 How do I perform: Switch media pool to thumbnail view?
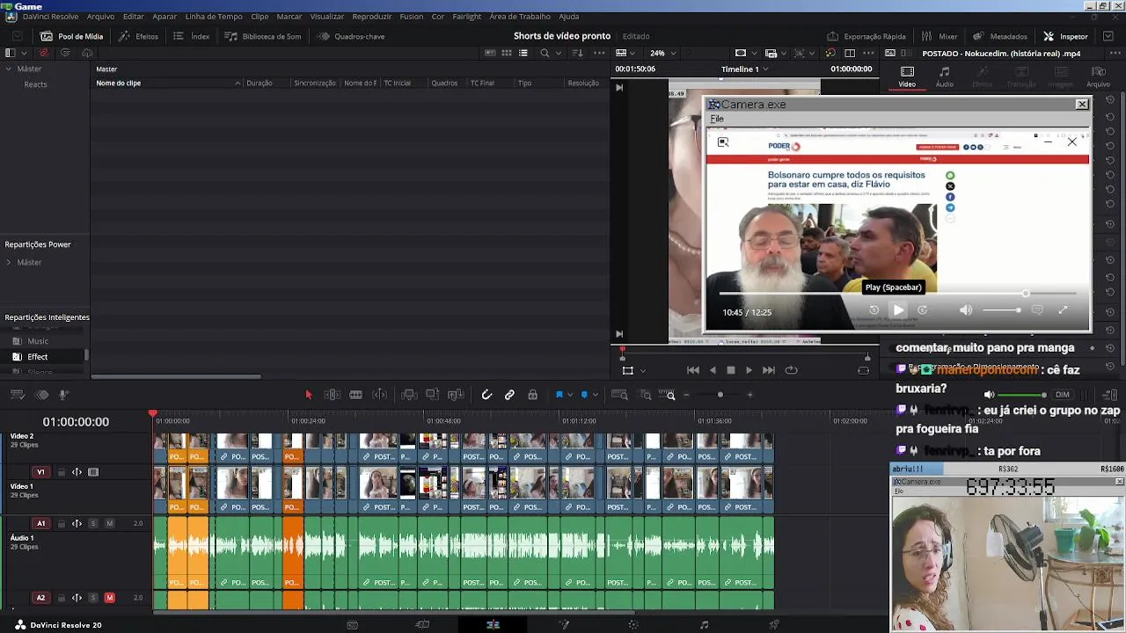[x=507, y=53]
